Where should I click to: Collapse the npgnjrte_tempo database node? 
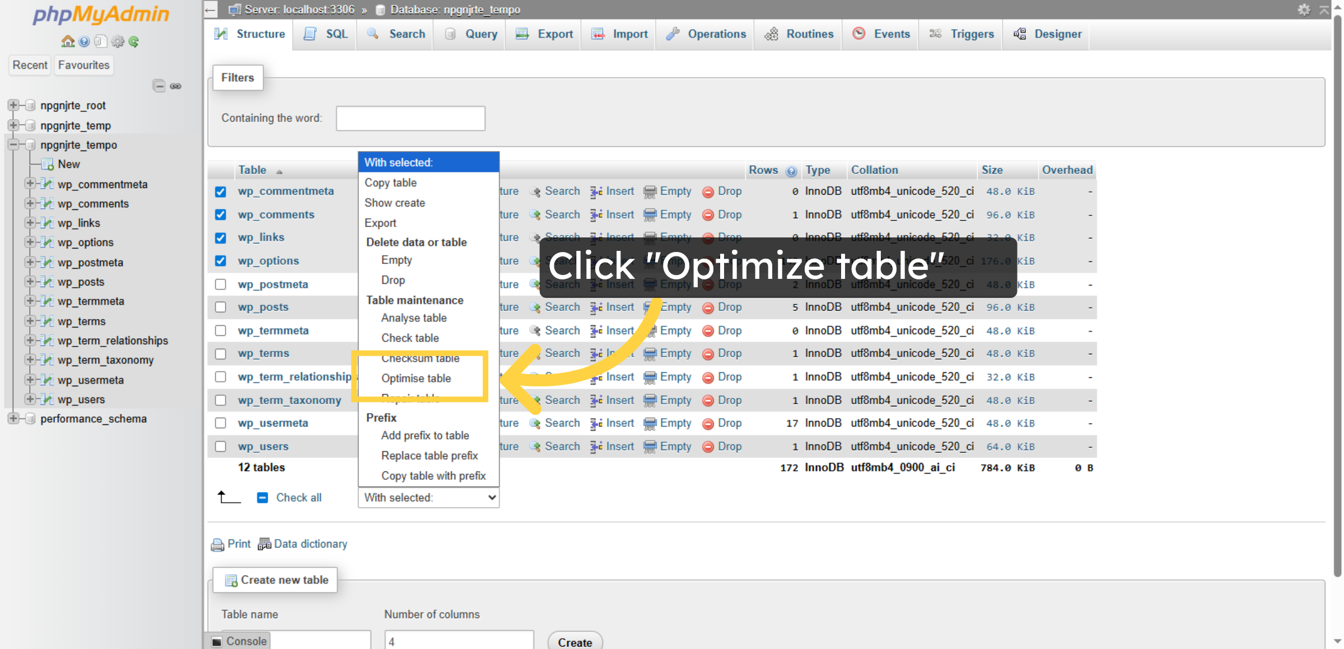pos(13,145)
